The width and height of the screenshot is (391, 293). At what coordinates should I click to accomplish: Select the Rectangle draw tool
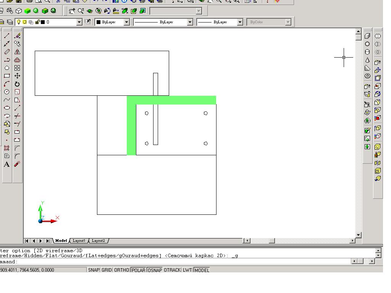[7, 76]
